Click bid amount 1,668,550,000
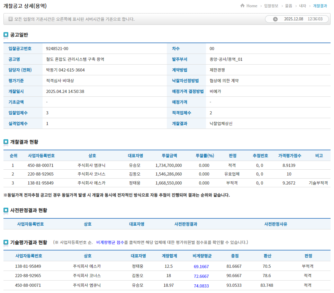The height and width of the screenshot is (293, 334). tap(169, 183)
